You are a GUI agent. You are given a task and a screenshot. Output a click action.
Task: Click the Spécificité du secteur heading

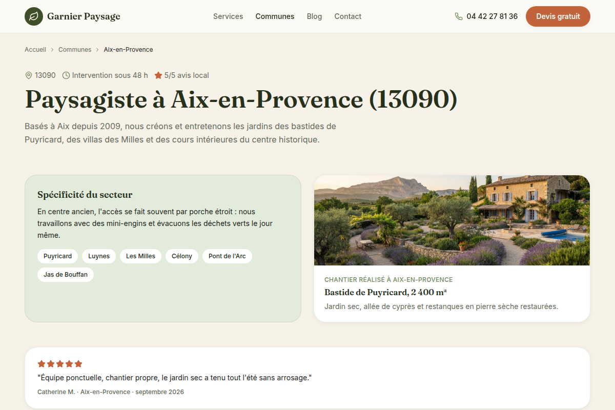[85, 195]
